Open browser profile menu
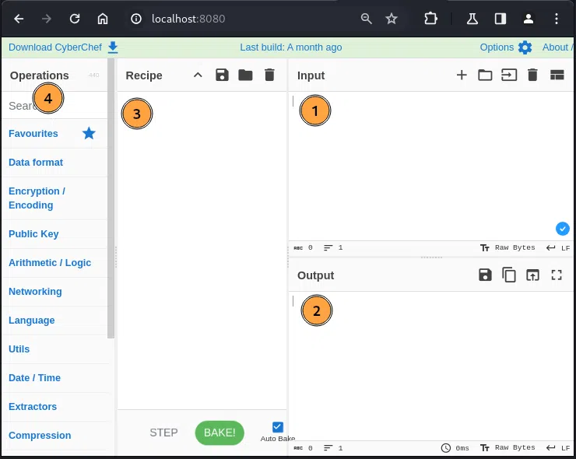This screenshot has width=576, height=459. pos(529,19)
